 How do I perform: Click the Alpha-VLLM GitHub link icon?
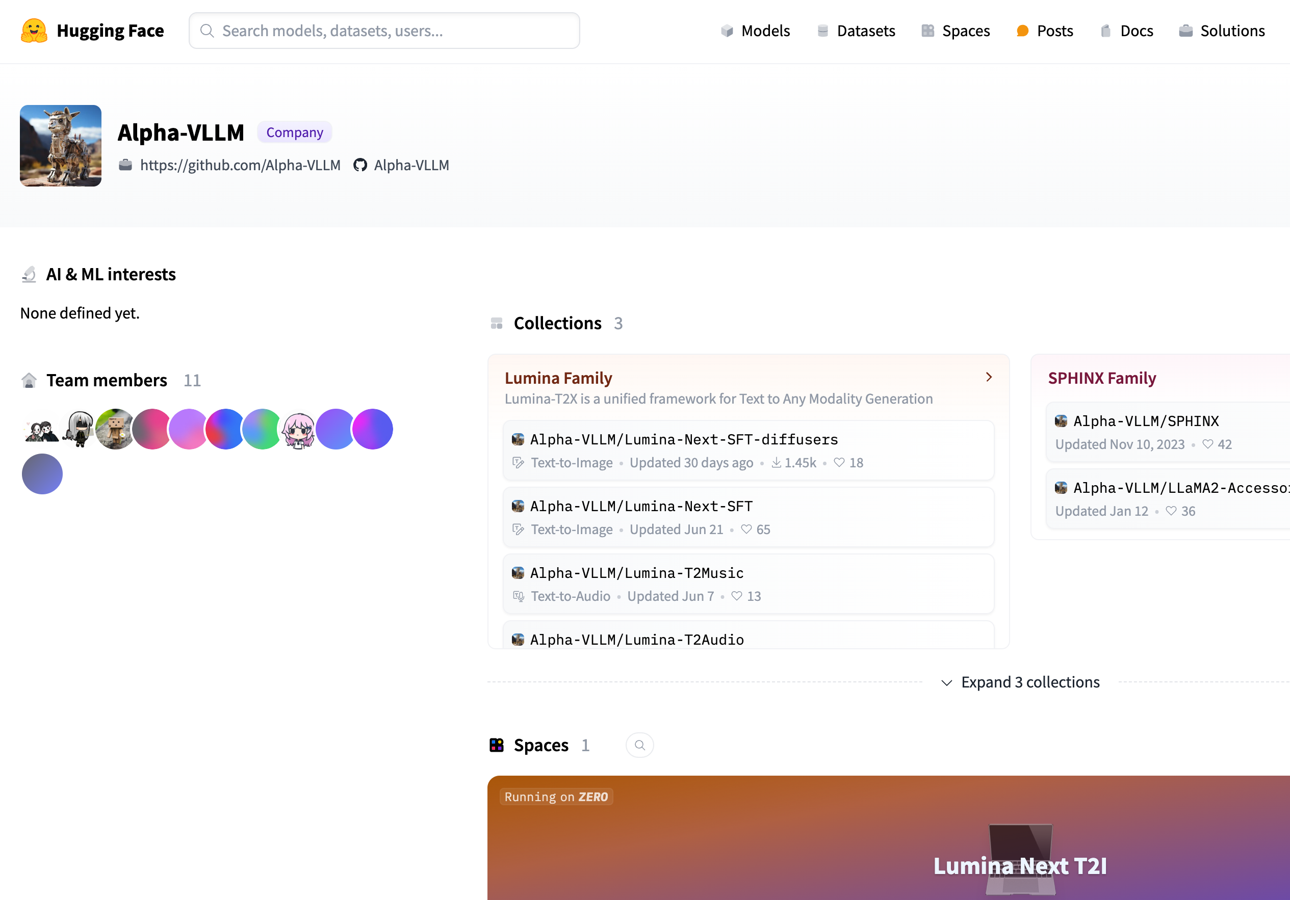pyautogui.click(x=360, y=165)
